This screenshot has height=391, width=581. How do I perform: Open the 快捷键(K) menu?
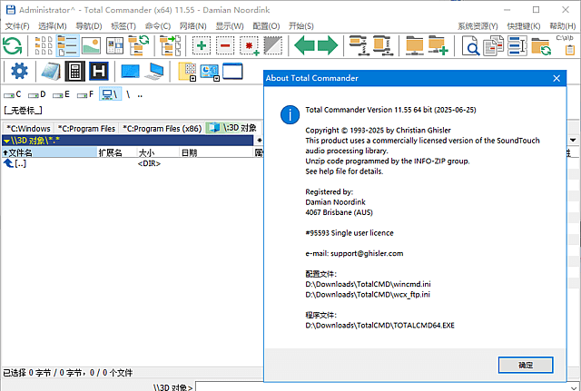(524, 26)
